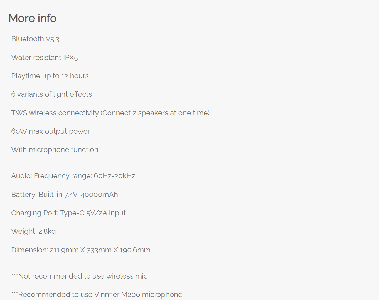Click the 60Hz-20kHz frequency value
This screenshot has width=379, height=300.
[115, 176]
